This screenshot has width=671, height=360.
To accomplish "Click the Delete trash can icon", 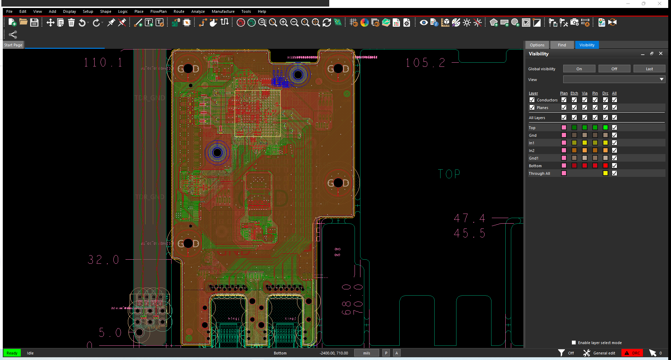I will 71,22.
